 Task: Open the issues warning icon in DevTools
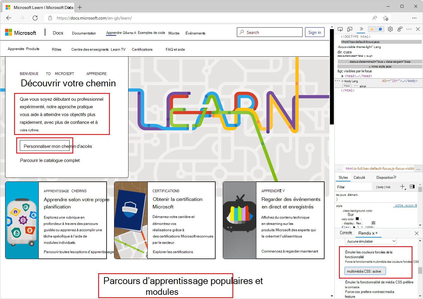coord(372,29)
